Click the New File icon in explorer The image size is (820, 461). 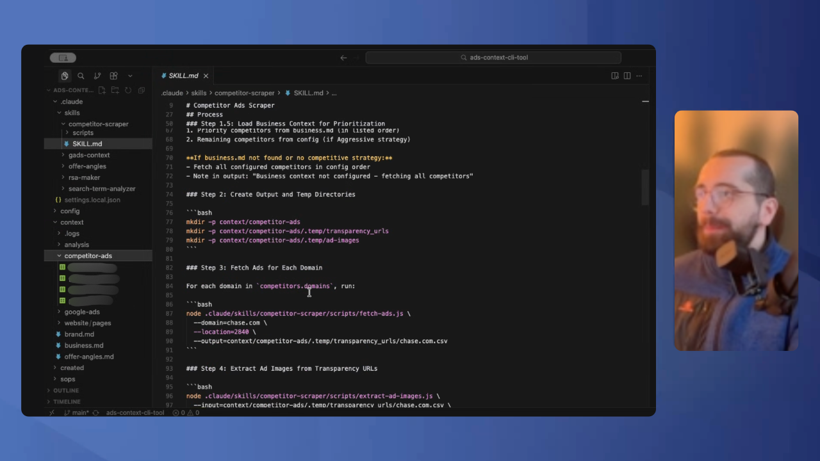[103, 90]
